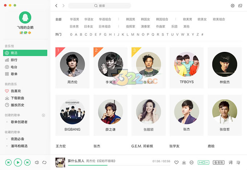Open the settings gear icon
The height and width of the screenshot is (170, 247).
point(232,6)
